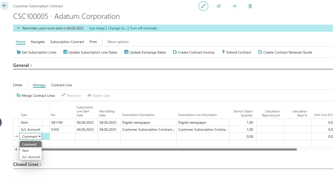
Task: Click Merge Contract Lines
Action: tap(36, 96)
